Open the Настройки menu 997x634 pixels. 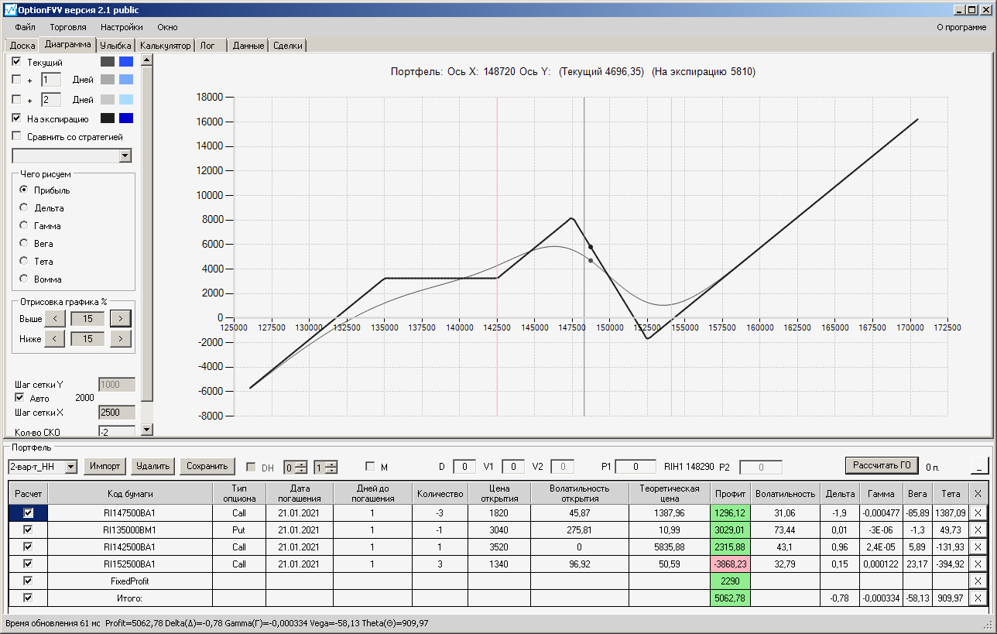click(122, 27)
